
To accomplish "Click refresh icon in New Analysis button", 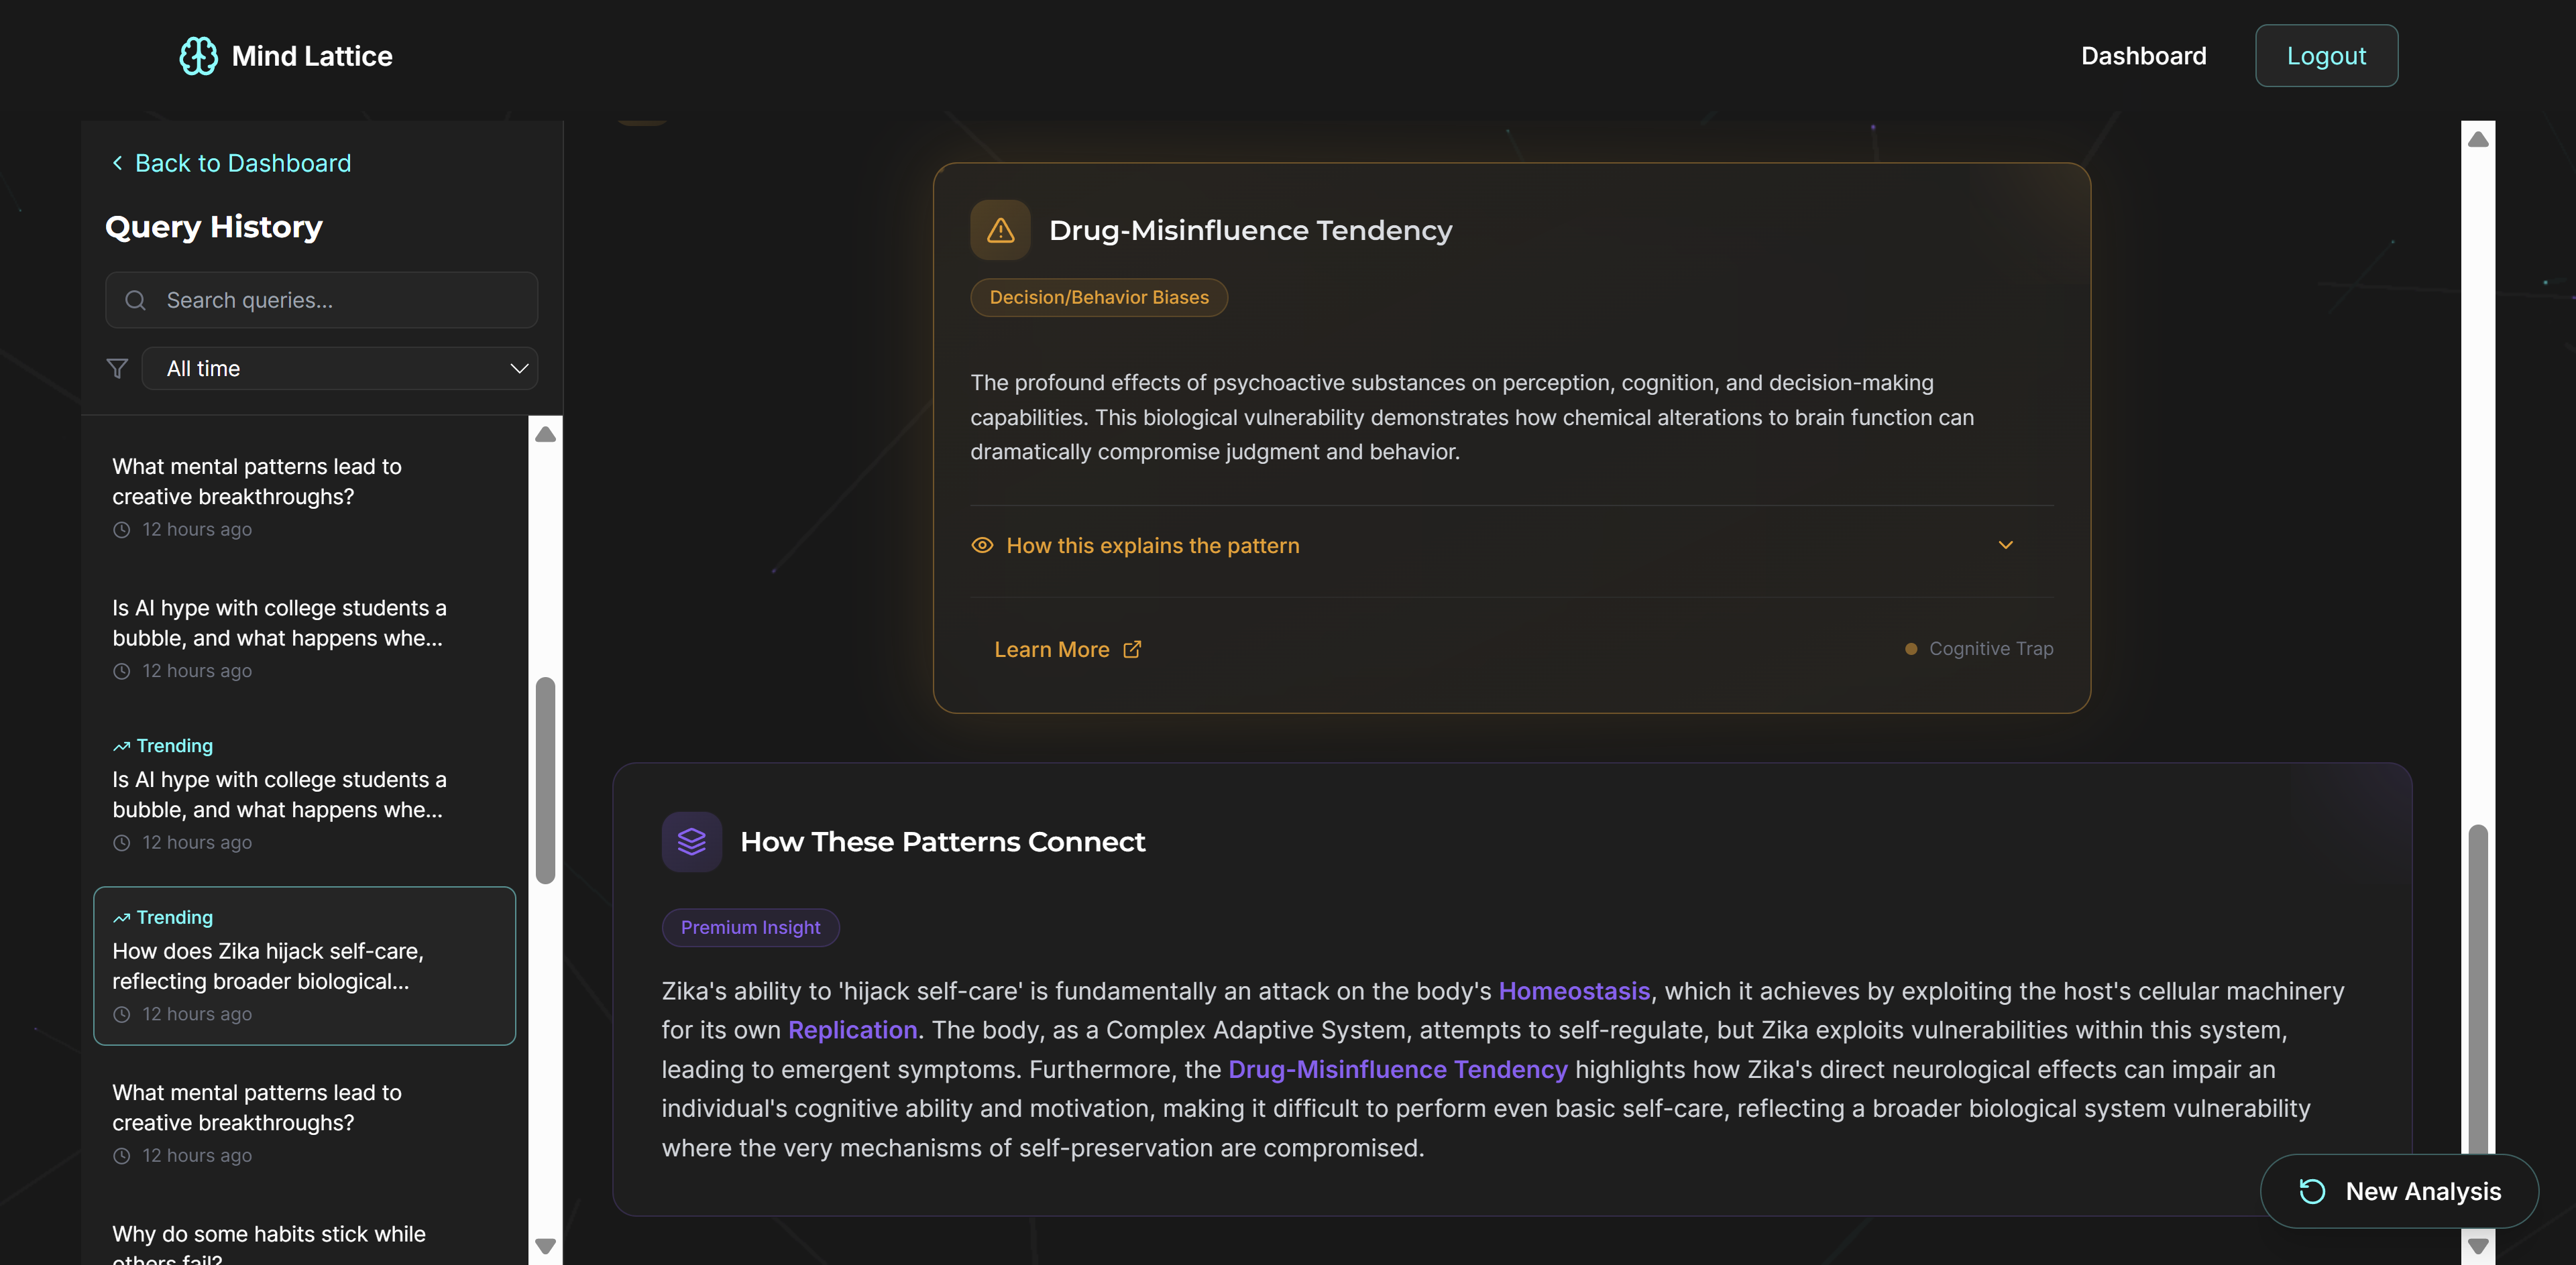I will click(x=2312, y=1192).
